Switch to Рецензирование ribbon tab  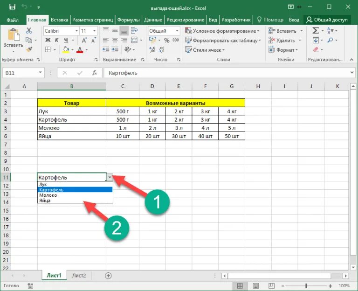pos(185,20)
